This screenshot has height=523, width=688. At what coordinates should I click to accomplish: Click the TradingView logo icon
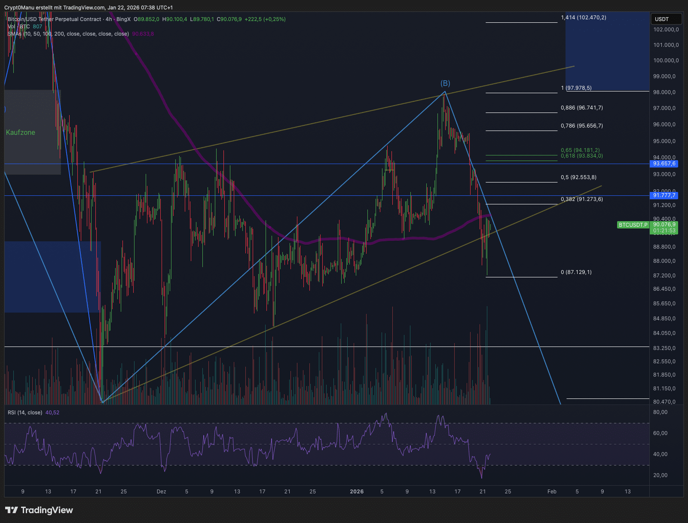coord(12,510)
